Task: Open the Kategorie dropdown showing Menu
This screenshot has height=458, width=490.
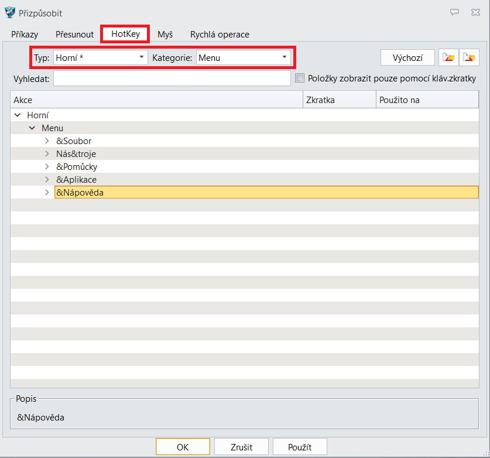Action: point(243,57)
